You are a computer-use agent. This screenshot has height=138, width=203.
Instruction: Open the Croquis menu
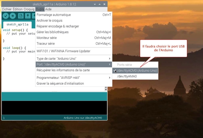(x=29, y=9)
